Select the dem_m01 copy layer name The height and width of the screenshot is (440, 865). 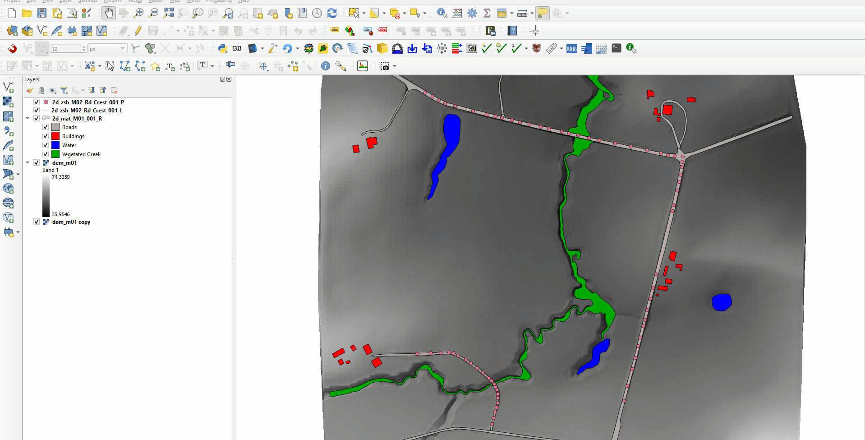click(71, 222)
